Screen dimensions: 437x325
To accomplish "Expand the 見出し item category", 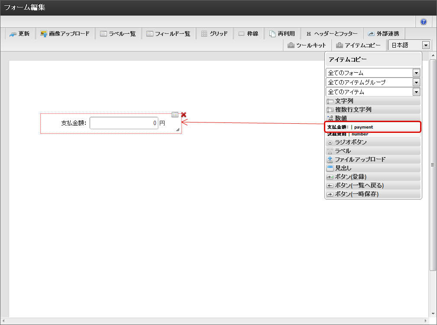I will pyautogui.click(x=373, y=168).
